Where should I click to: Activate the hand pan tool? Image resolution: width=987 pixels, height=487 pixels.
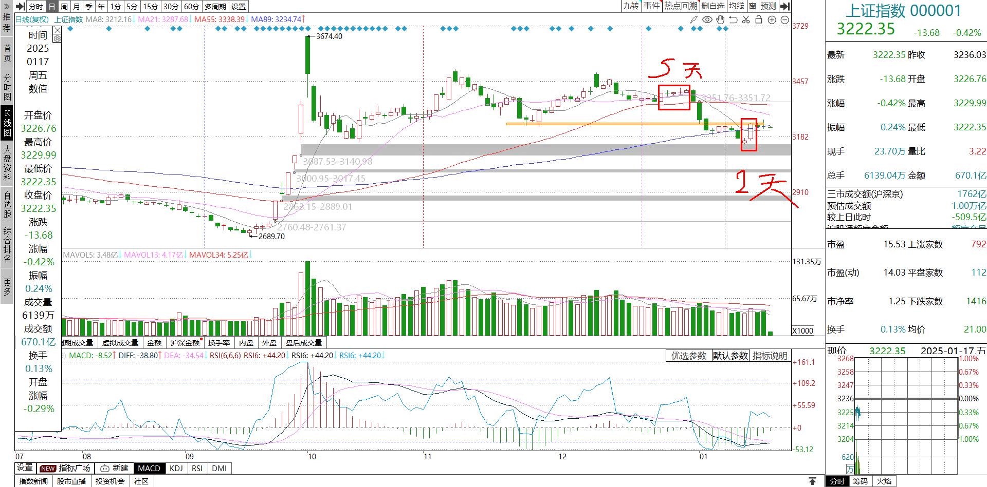click(x=720, y=20)
